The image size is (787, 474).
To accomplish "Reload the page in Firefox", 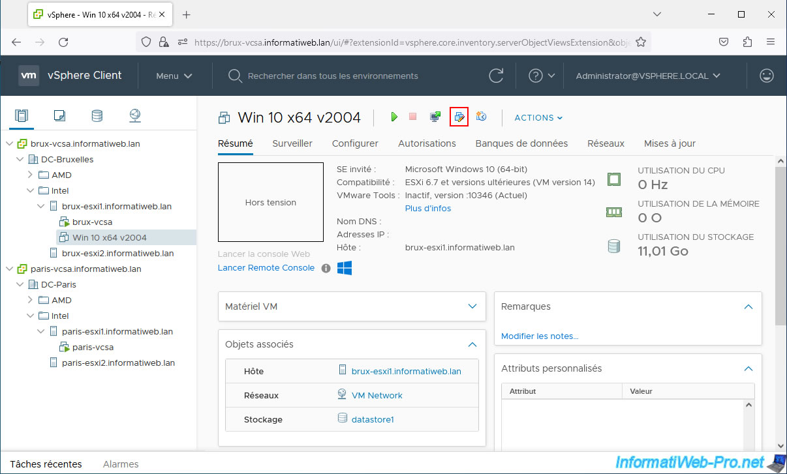I will pyautogui.click(x=63, y=42).
